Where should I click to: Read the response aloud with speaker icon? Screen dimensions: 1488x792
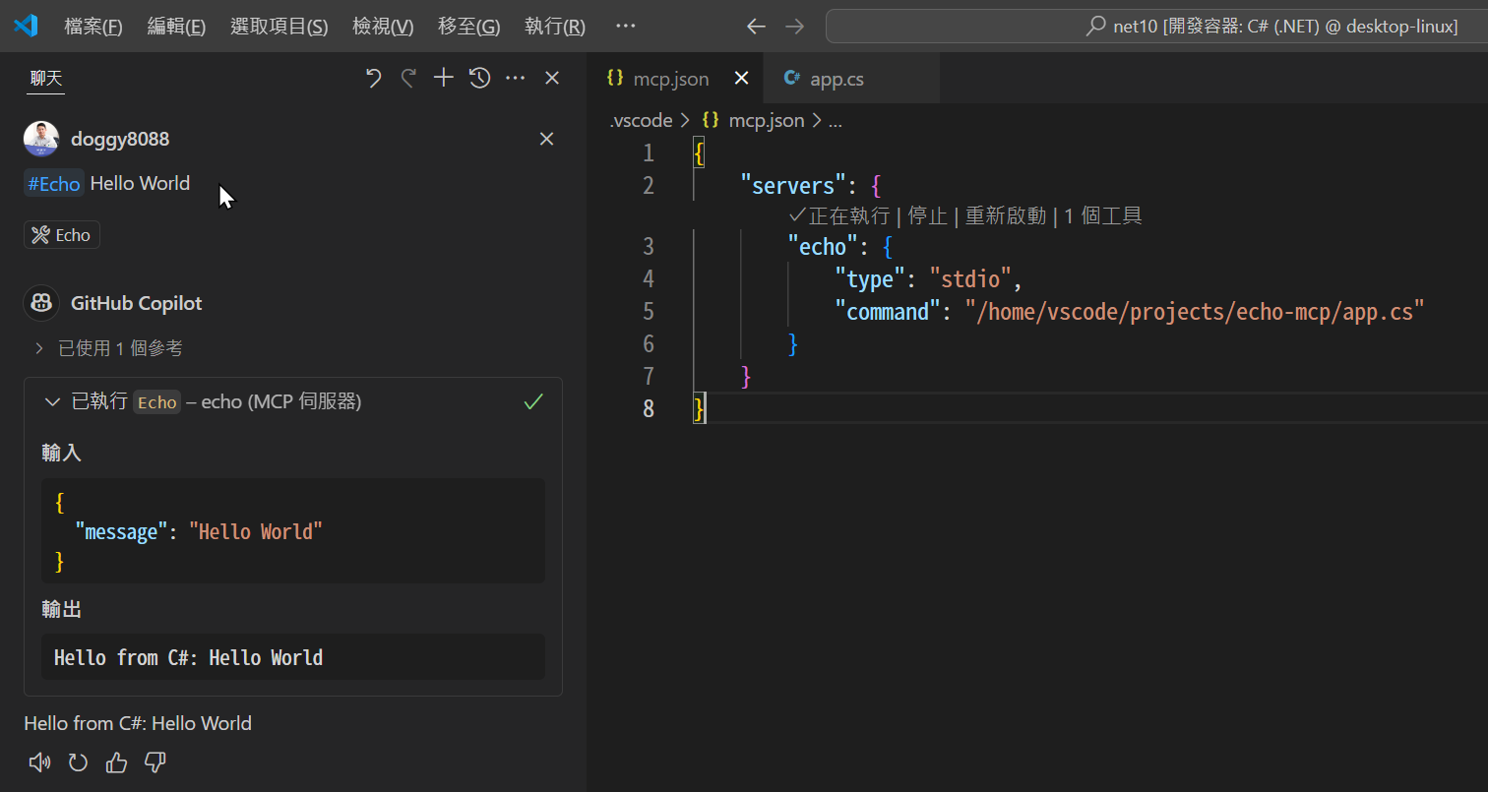[39, 762]
